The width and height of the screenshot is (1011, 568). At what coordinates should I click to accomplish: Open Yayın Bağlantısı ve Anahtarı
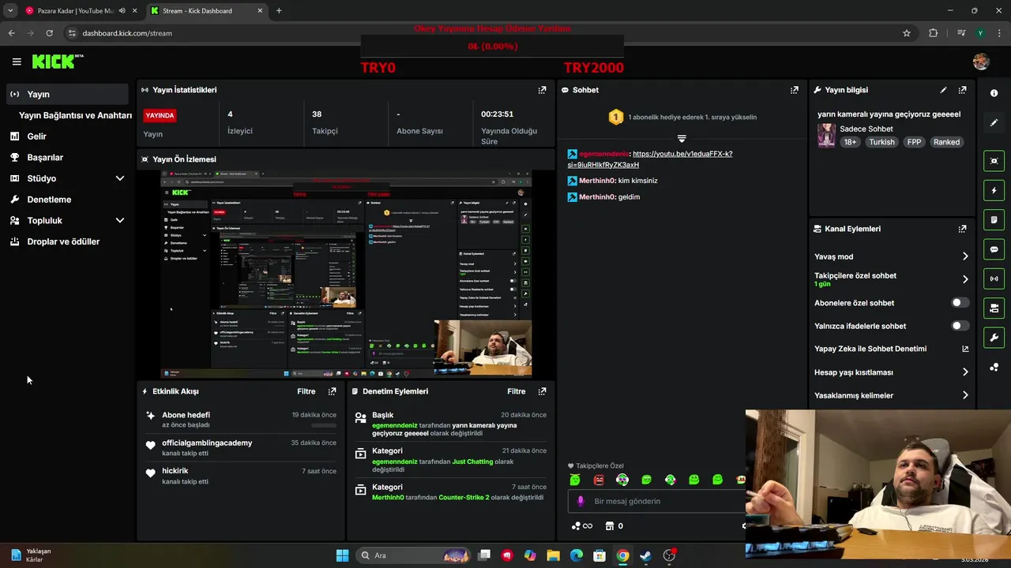pos(75,115)
